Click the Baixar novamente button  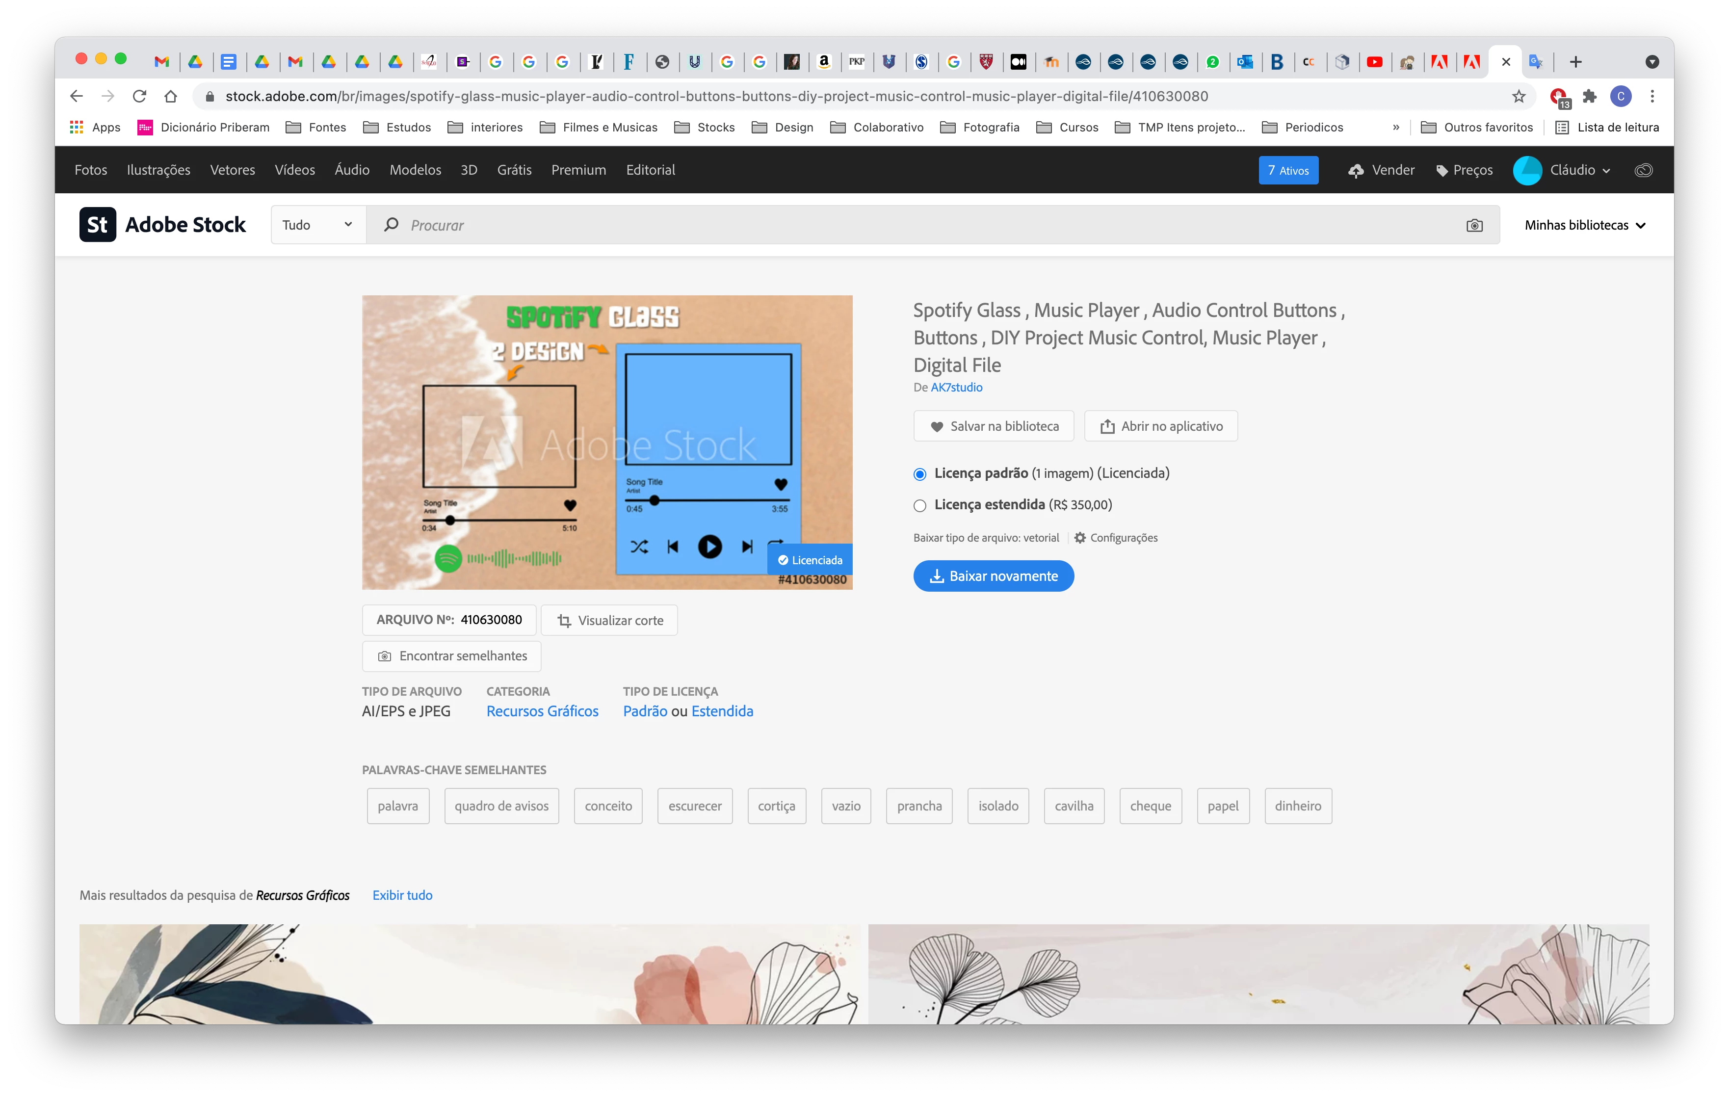pos(993,576)
